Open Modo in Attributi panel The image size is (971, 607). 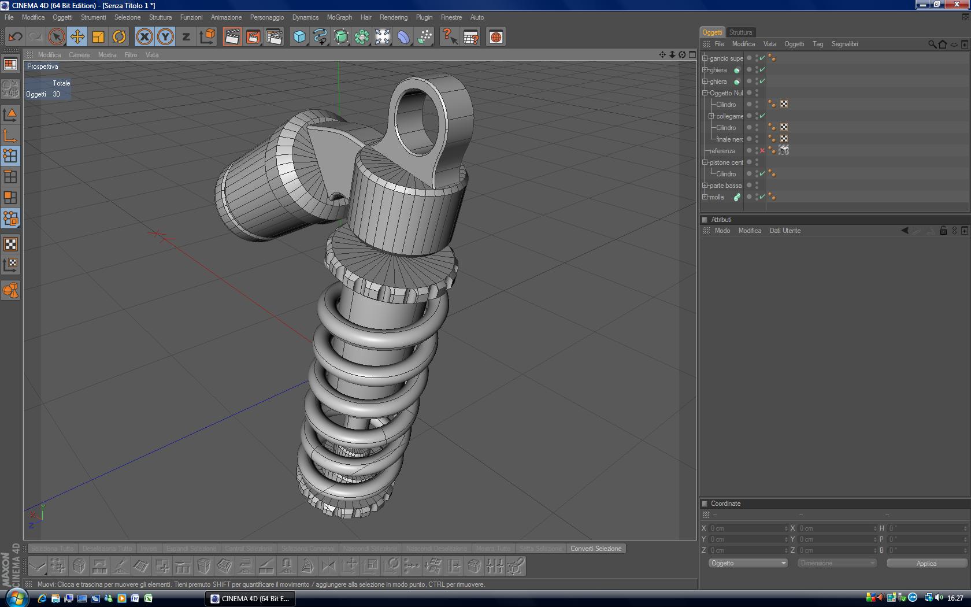pos(722,231)
